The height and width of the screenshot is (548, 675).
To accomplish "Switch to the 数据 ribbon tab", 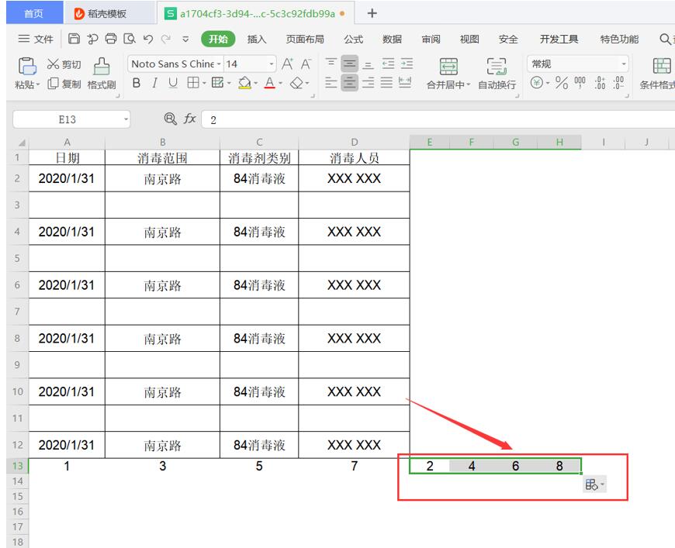I will [392, 39].
